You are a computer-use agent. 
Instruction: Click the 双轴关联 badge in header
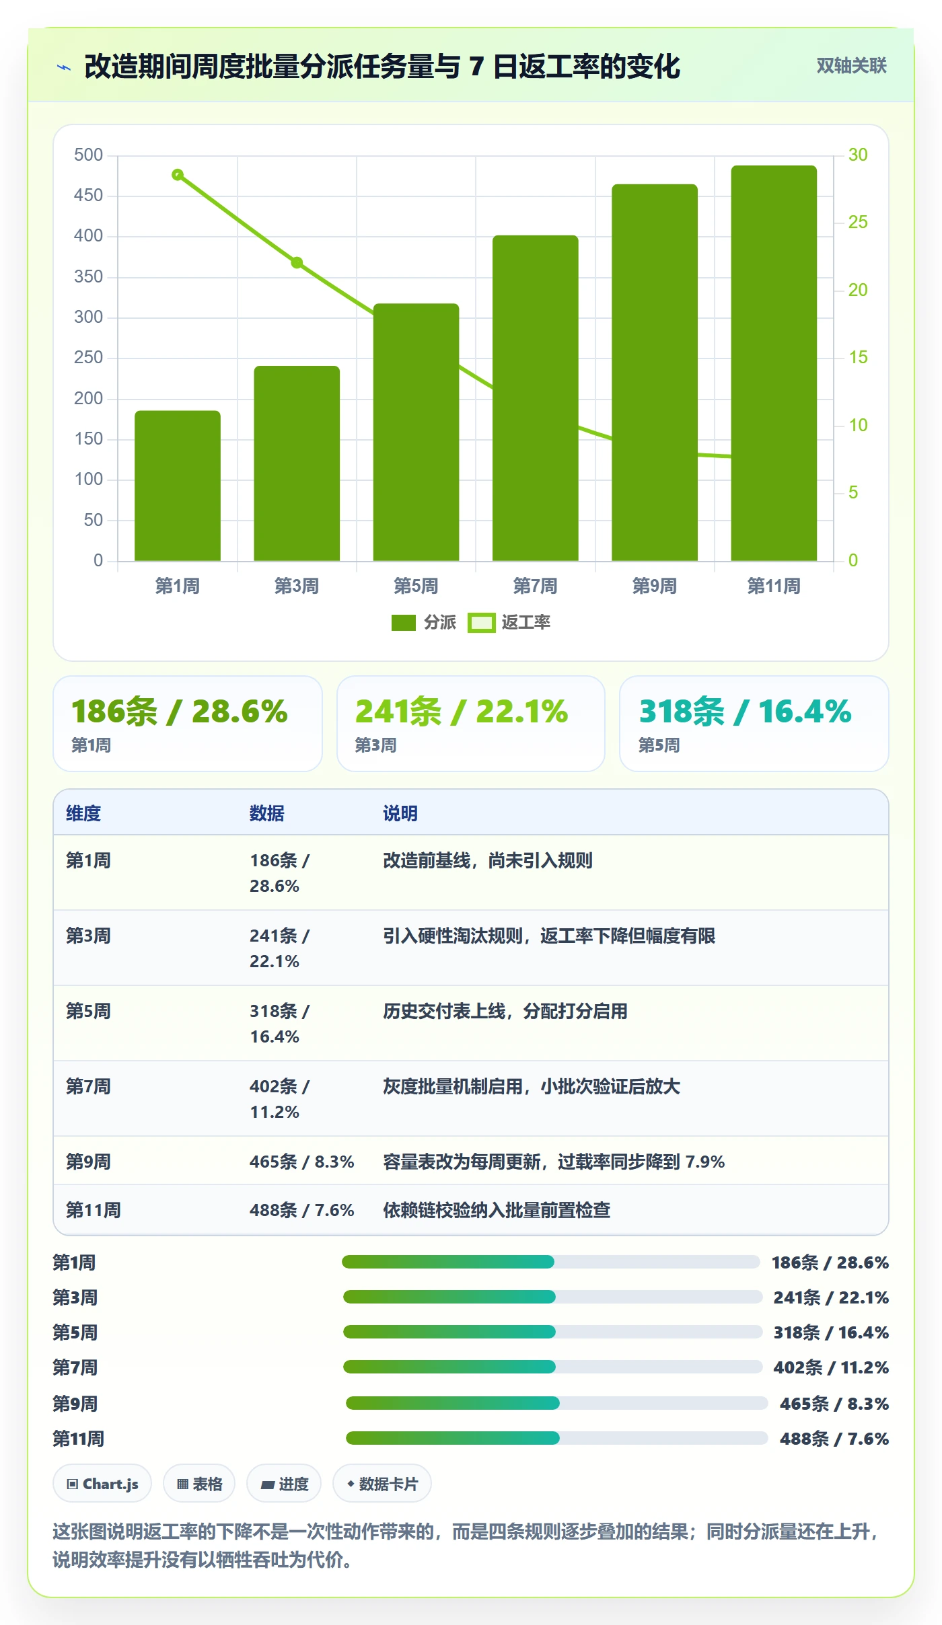pos(851,66)
